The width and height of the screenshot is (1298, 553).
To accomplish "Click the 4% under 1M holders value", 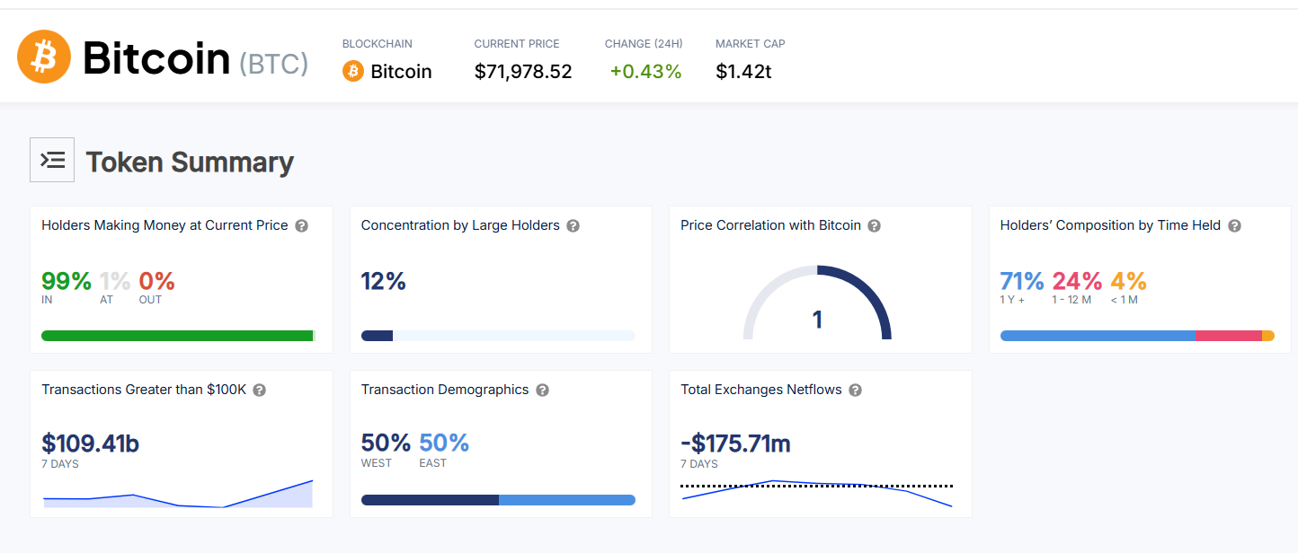I will [x=1128, y=281].
